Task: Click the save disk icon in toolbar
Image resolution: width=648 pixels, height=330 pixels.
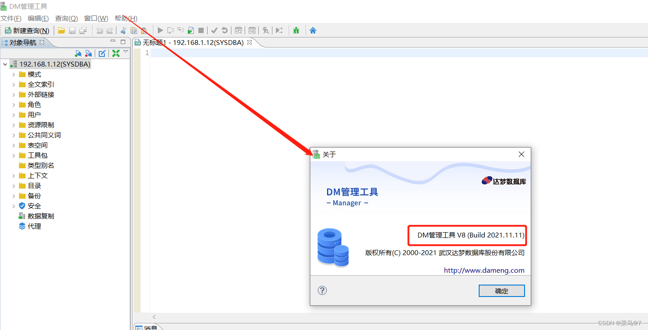Action: pyautogui.click(x=72, y=30)
